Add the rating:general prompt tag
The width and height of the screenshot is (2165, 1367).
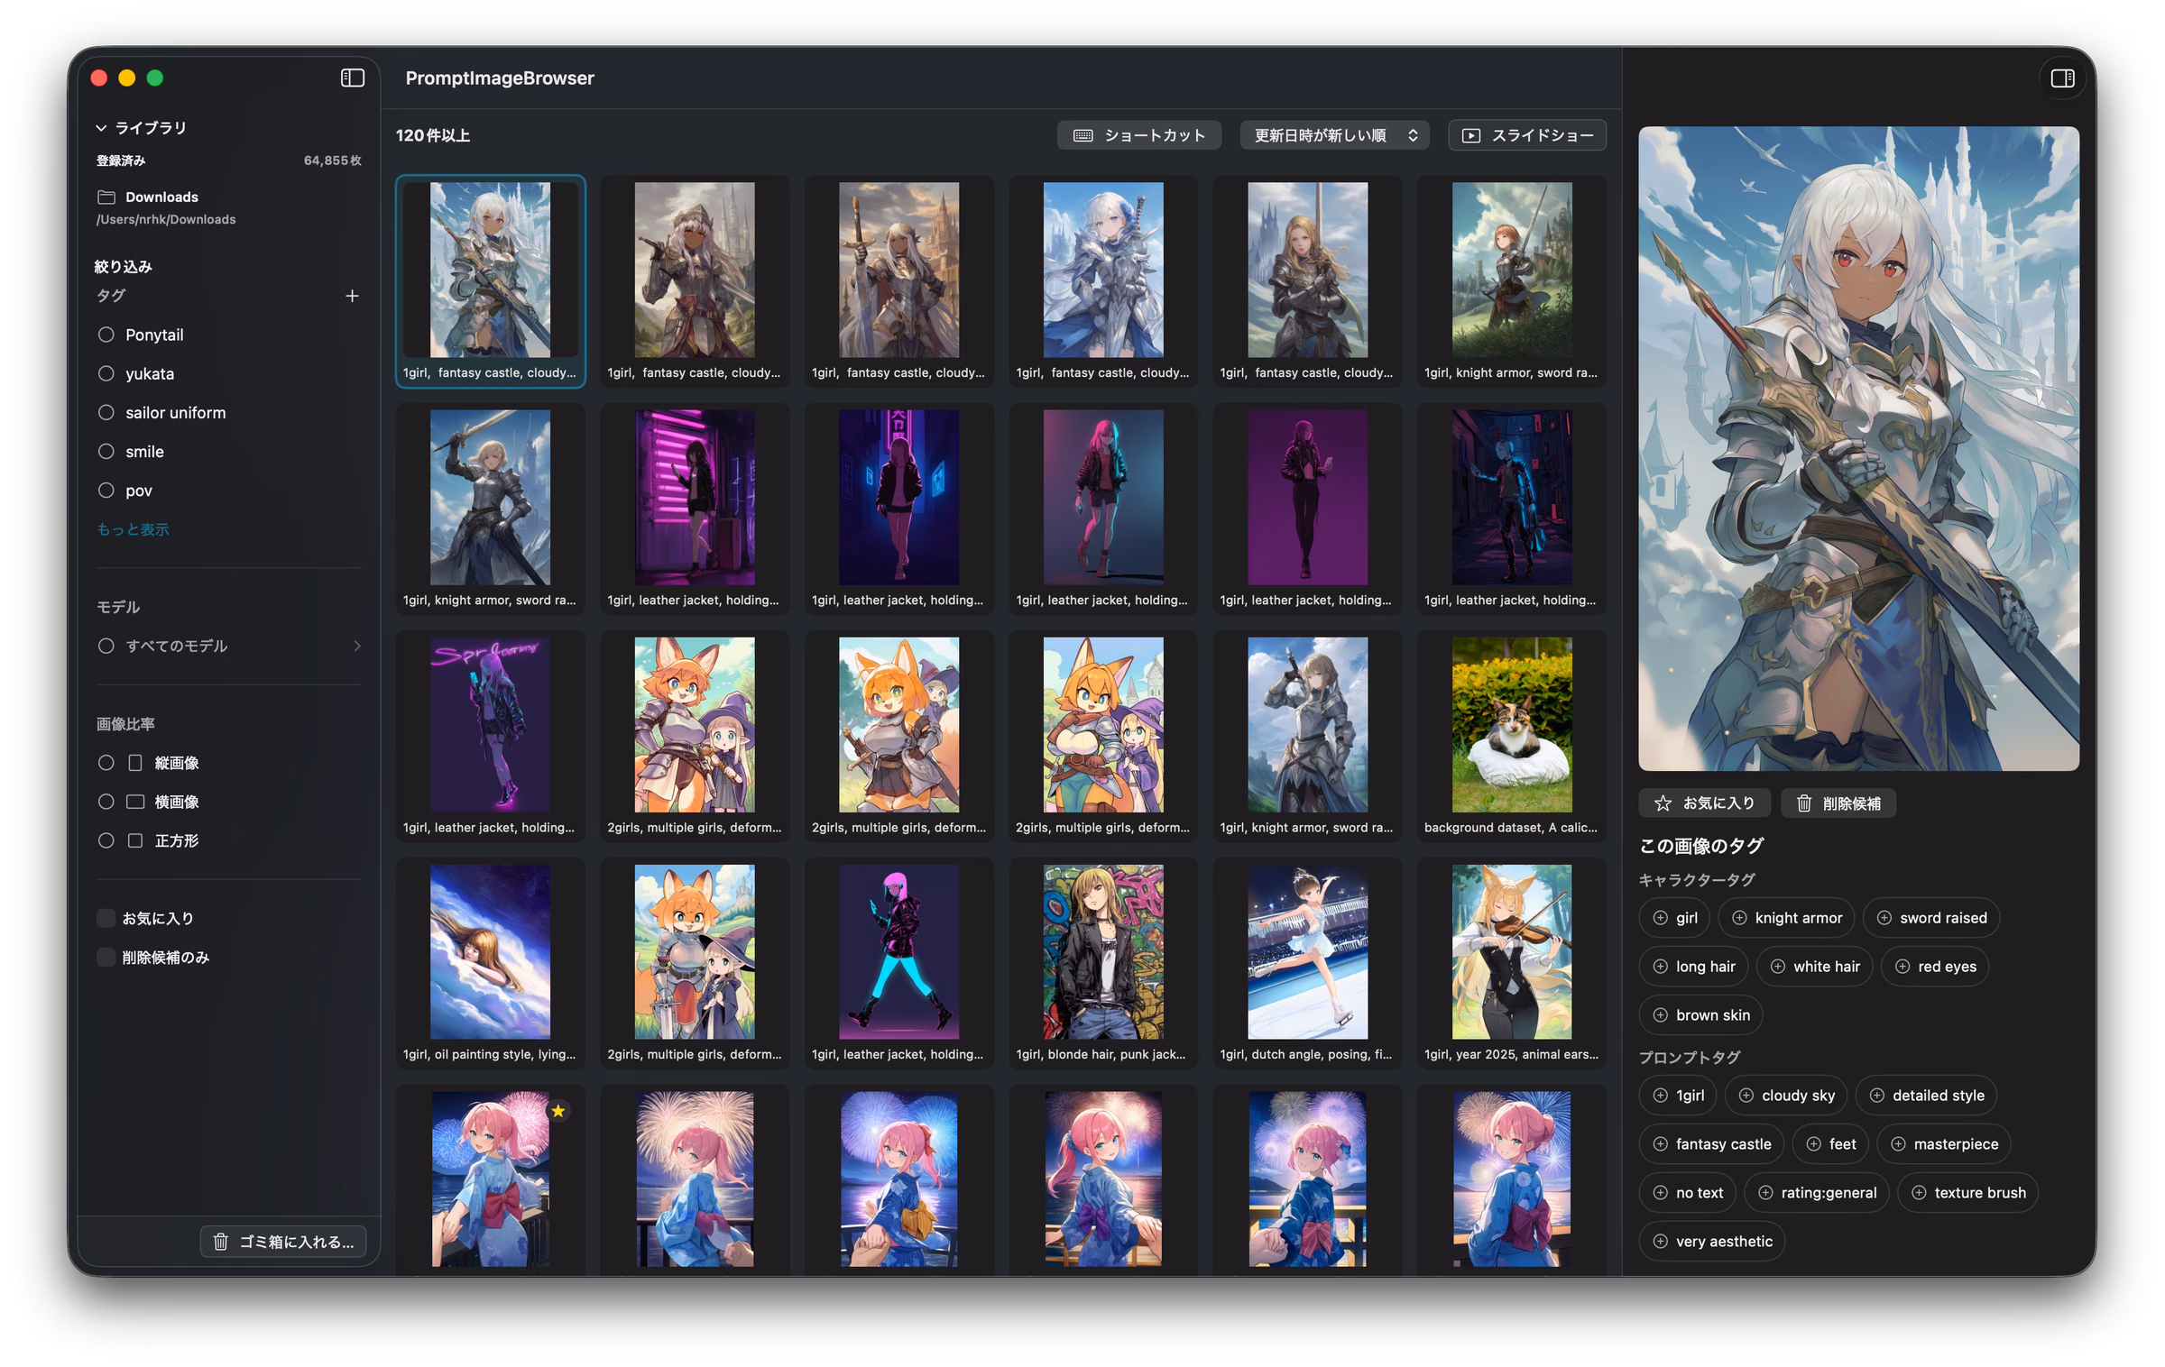[x=1817, y=1193]
